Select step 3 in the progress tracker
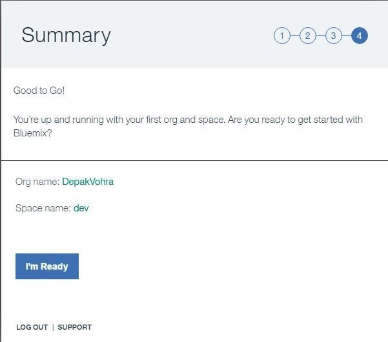Screen dimensions: 388x342 [x=333, y=36]
